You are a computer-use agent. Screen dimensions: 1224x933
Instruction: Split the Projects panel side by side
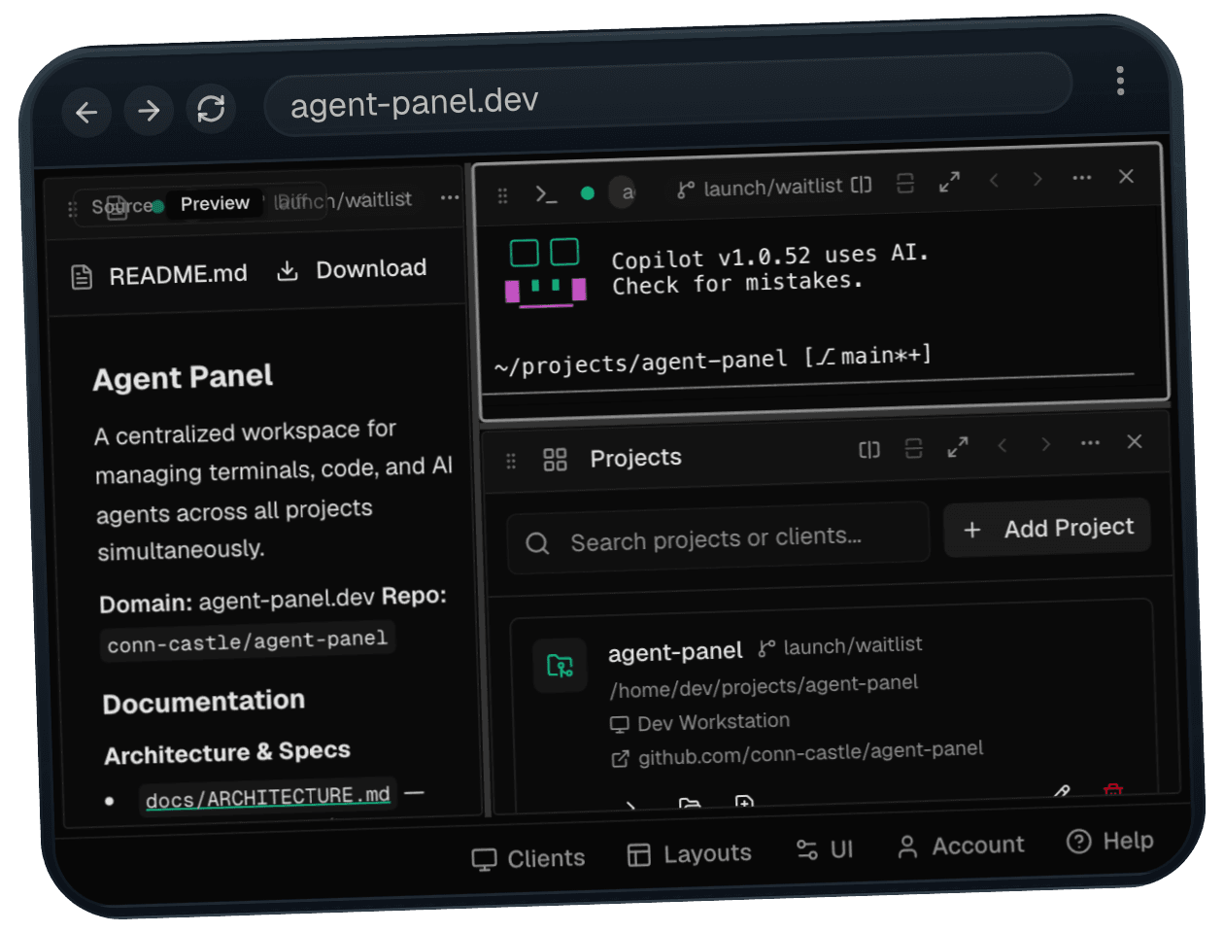pyautogui.click(x=869, y=450)
